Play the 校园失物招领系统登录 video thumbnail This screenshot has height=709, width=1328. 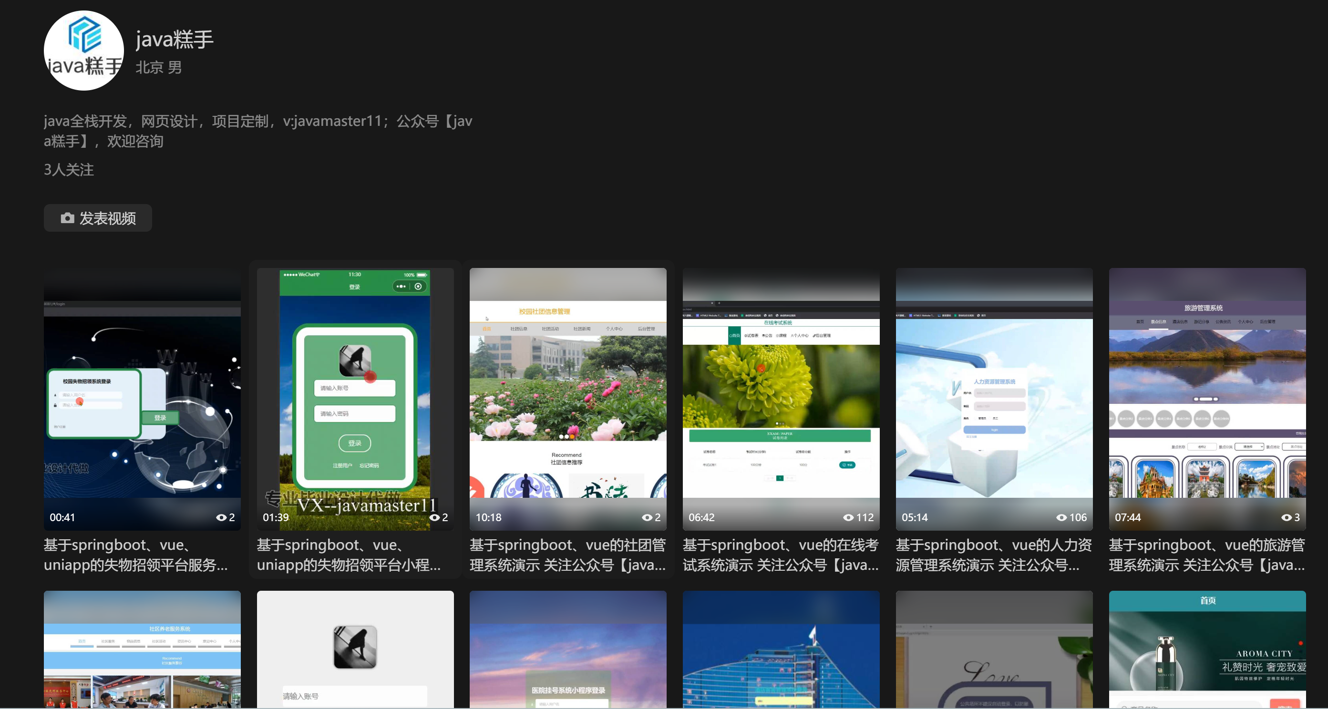click(142, 398)
